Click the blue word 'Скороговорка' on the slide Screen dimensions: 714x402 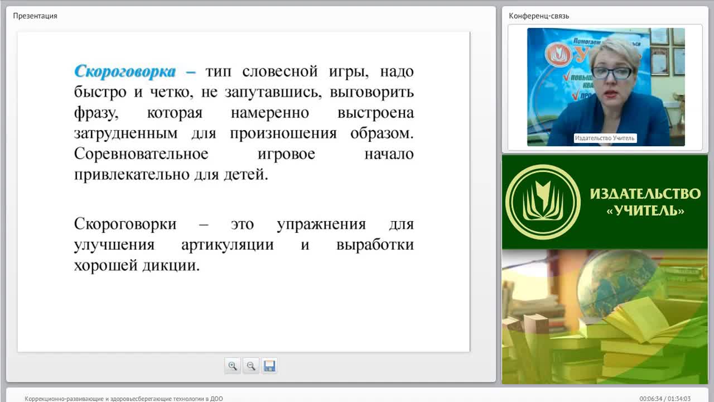click(125, 71)
